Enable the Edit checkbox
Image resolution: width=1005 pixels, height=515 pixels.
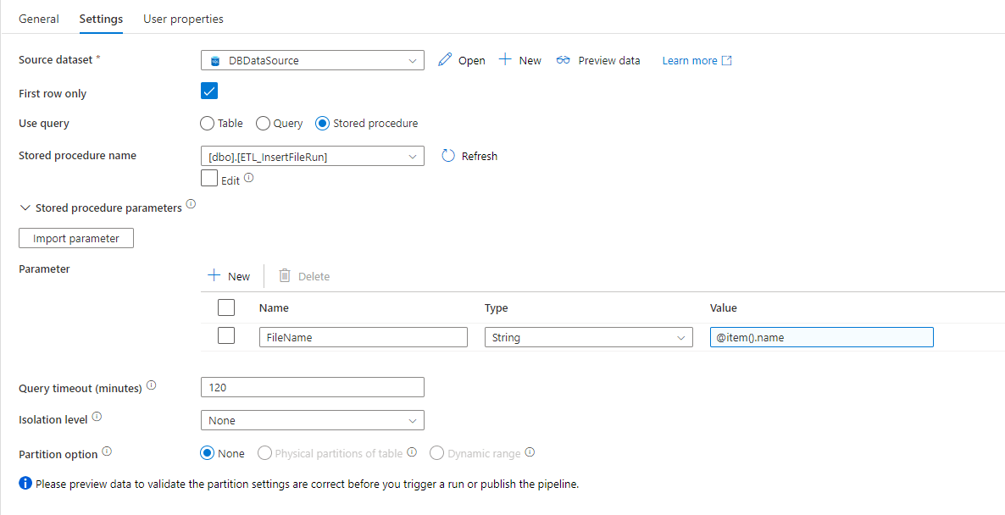click(209, 178)
